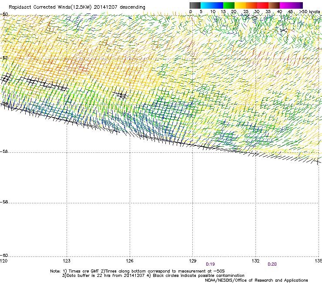Screen dimensions: 322x283
Task: Click the note 'Data buffer is 22 hrs from 20141207'
Action: tap(106, 276)
